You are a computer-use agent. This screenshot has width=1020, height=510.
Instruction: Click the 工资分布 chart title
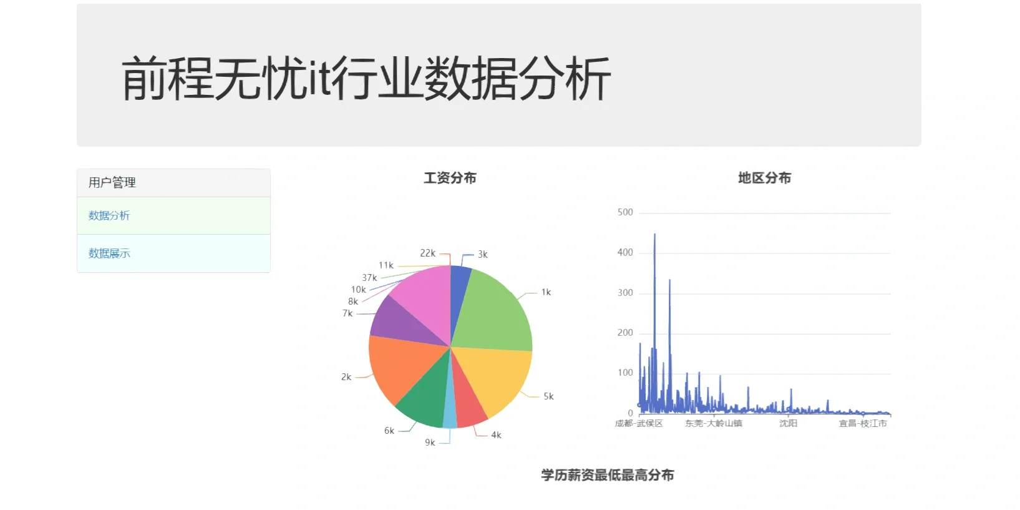pos(450,178)
